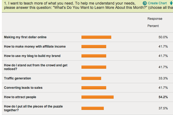Select the 'Traffic generation' label
The image size is (173, 115).
tap(17, 78)
